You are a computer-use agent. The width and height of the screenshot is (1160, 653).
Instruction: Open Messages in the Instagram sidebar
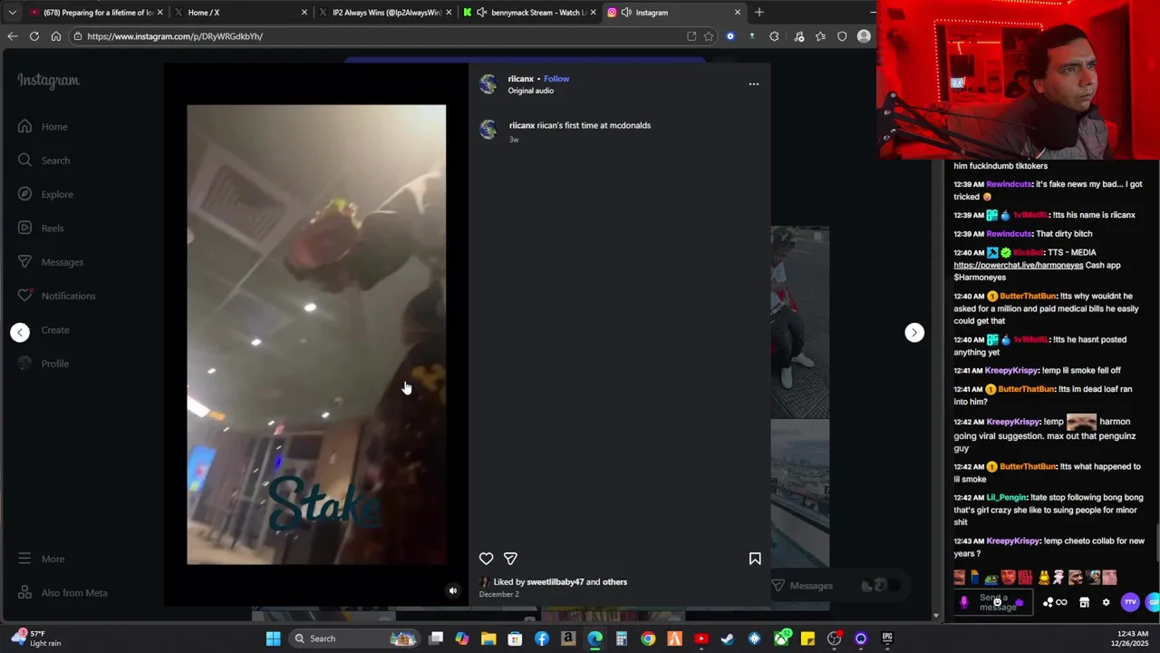[x=50, y=262]
